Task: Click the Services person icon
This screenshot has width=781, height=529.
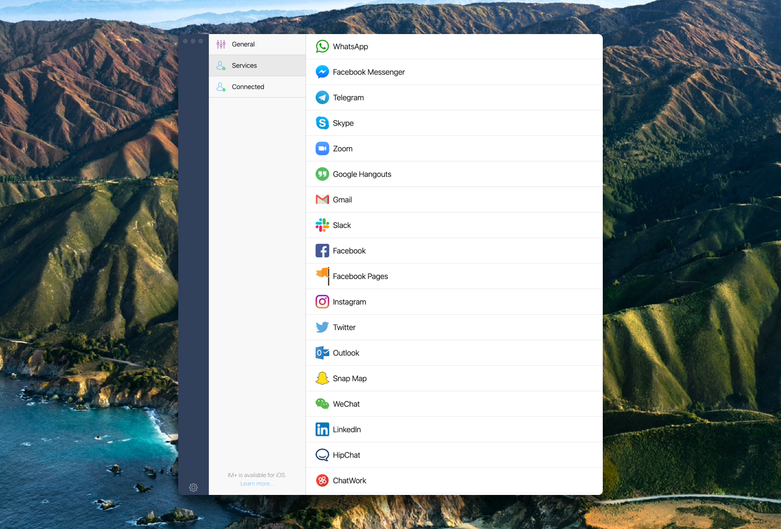Action: 221,66
